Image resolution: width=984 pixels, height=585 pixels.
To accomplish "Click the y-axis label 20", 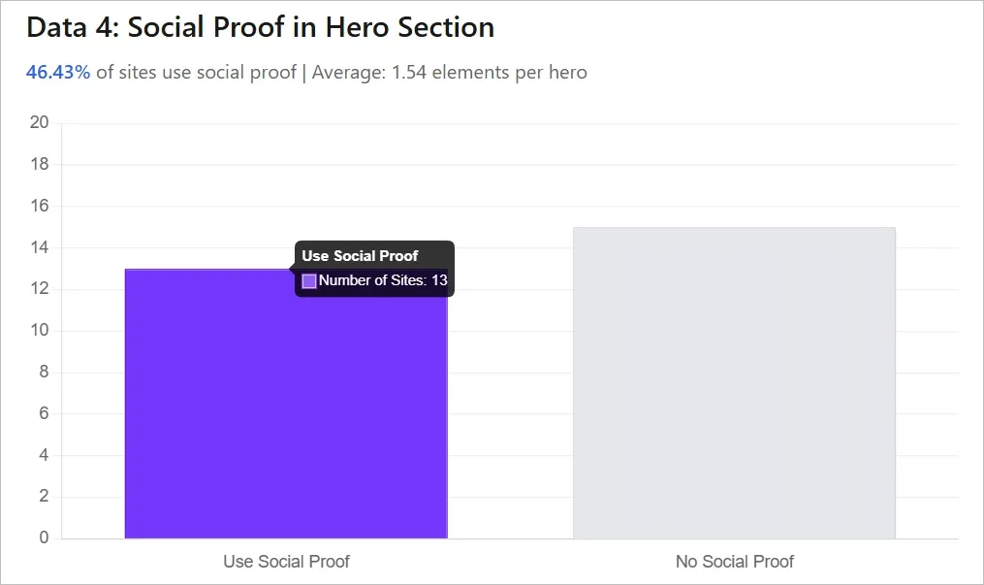I will [40, 122].
